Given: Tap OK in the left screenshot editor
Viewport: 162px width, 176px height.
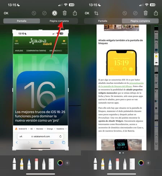Looking at the screenshot, I should (x=6, y=13).
